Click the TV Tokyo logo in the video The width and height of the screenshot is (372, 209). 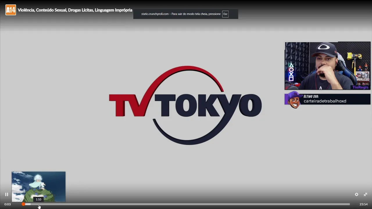coord(185,105)
